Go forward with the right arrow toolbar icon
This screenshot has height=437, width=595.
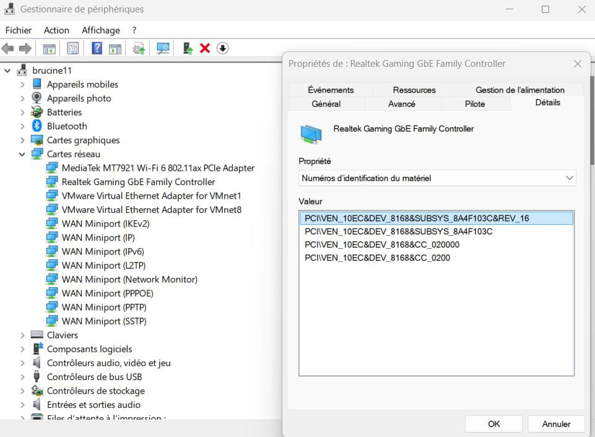click(25, 48)
